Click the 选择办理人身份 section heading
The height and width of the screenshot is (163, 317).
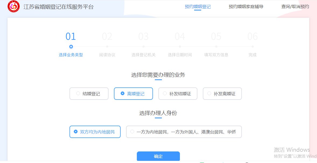[x=158, y=113]
